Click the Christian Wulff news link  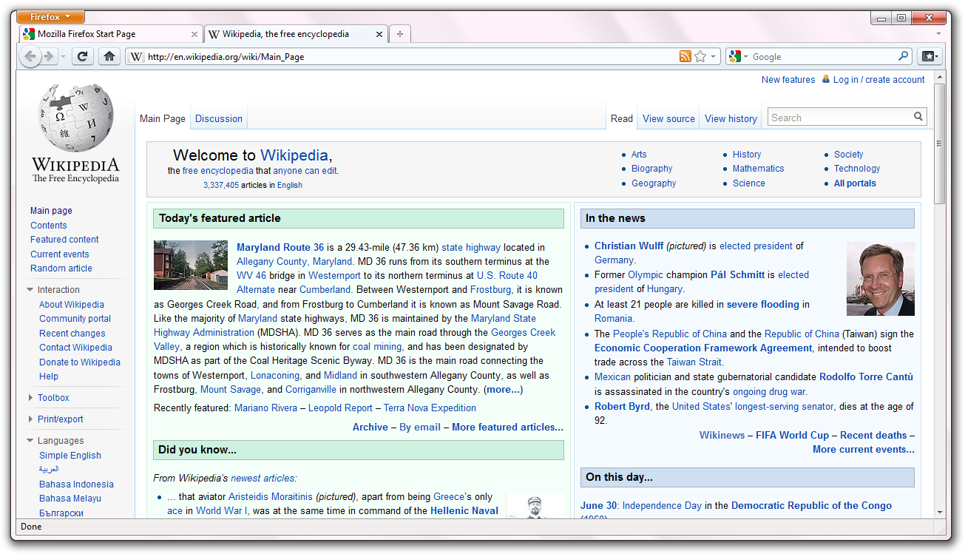pyautogui.click(x=629, y=246)
